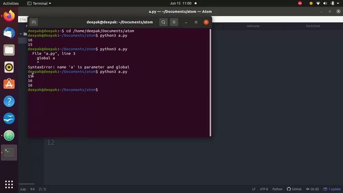343x193 pixels.
Task: Open LibreOffice icon with blue bird logo
Action: (x=9, y=118)
